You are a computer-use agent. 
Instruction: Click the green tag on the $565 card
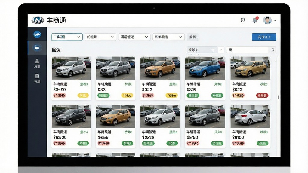click(x=127, y=143)
